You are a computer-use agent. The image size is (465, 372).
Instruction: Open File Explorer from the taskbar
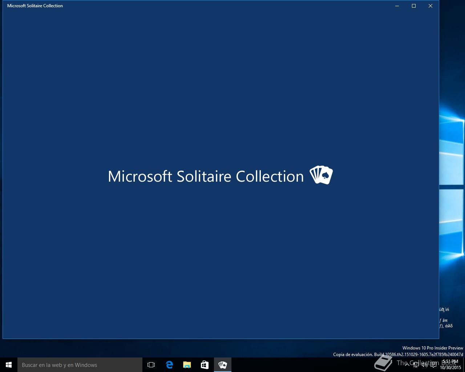(187, 365)
